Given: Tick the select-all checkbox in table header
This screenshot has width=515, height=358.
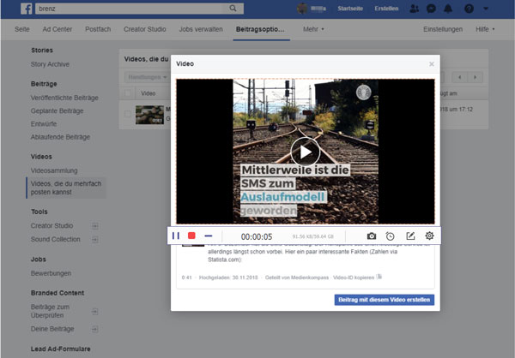Looking at the screenshot, I should pos(129,92).
